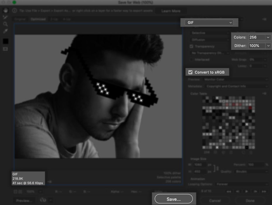This screenshot has width=272, height=205.
Task: Toggle the Transparency checkbox
Action: pyautogui.click(x=192, y=46)
